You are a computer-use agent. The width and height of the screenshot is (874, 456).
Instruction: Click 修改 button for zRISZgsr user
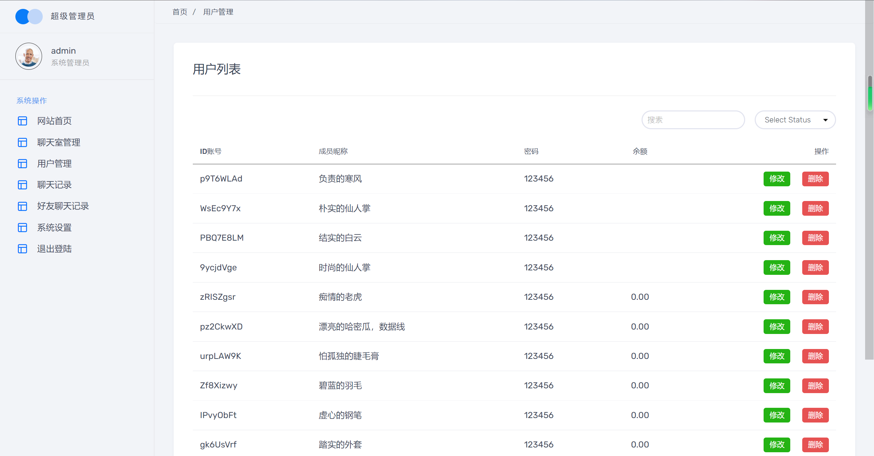pyautogui.click(x=777, y=296)
